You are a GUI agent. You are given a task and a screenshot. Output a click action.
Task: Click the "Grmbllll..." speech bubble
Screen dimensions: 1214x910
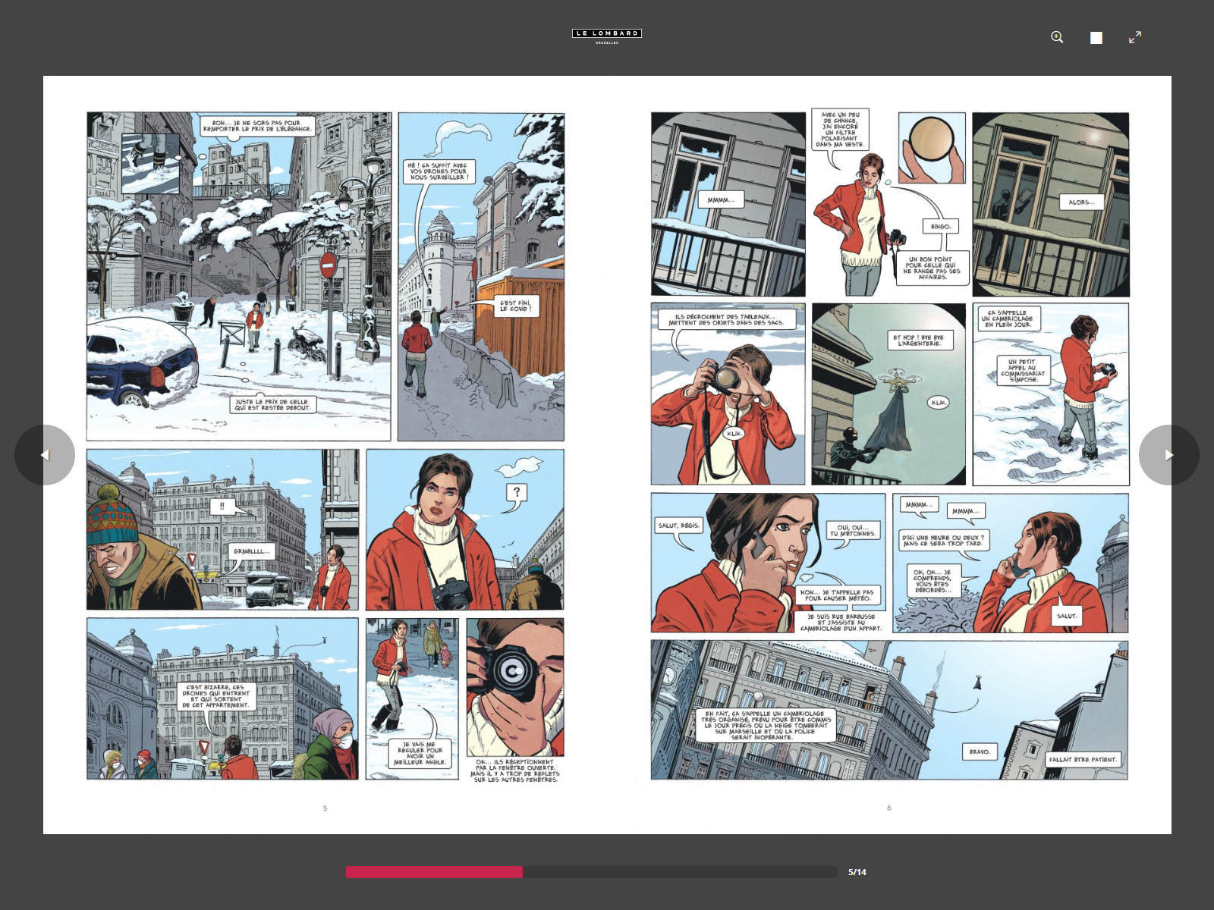click(x=251, y=551)
